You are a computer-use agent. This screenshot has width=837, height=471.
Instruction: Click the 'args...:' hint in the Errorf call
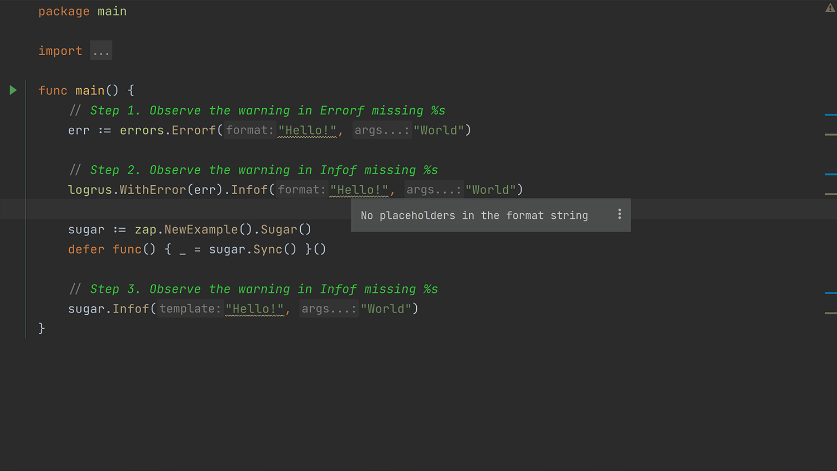pos(382,130)
